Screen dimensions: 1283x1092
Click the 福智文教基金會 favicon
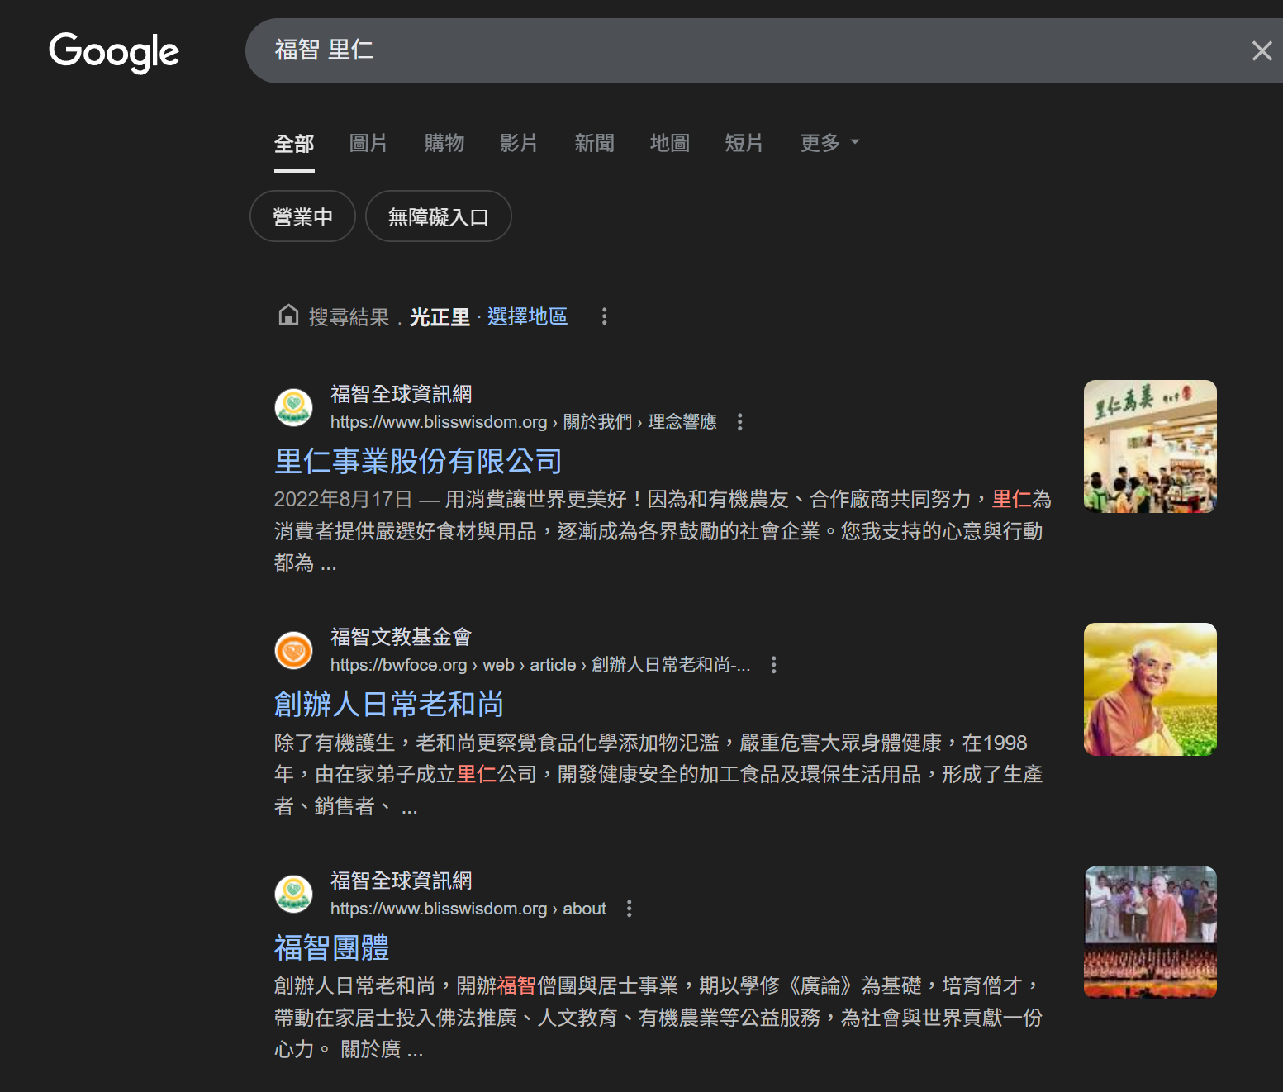[293, 650]
